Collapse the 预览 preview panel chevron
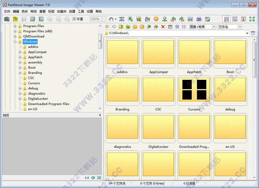This screenshot has height=188, width=259. (100, 115)
